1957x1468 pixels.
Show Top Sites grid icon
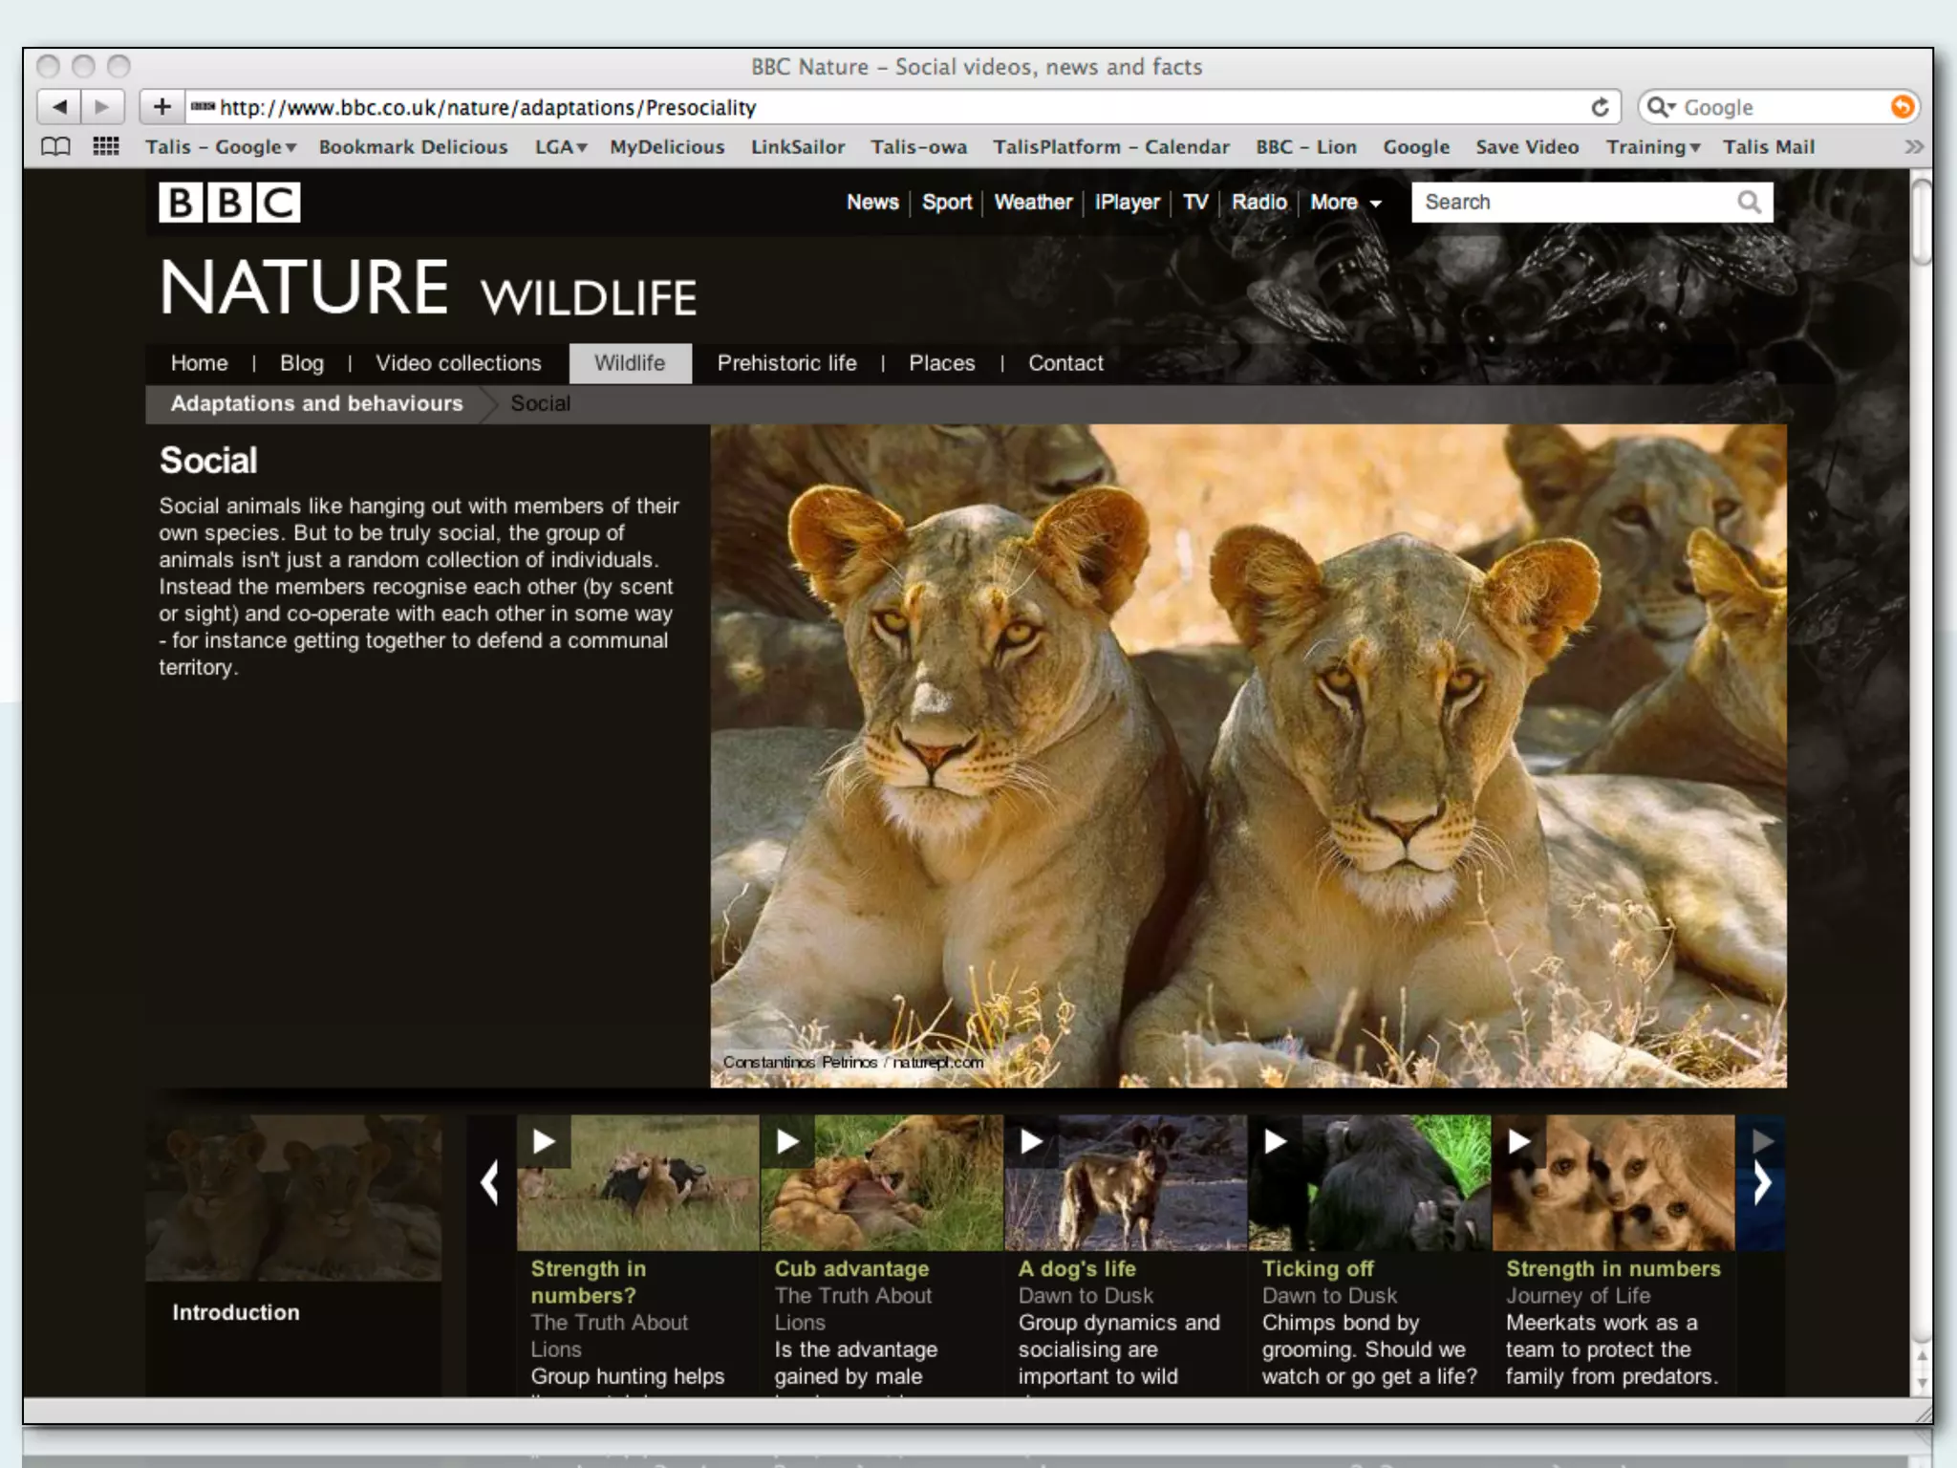pos(105,147)
